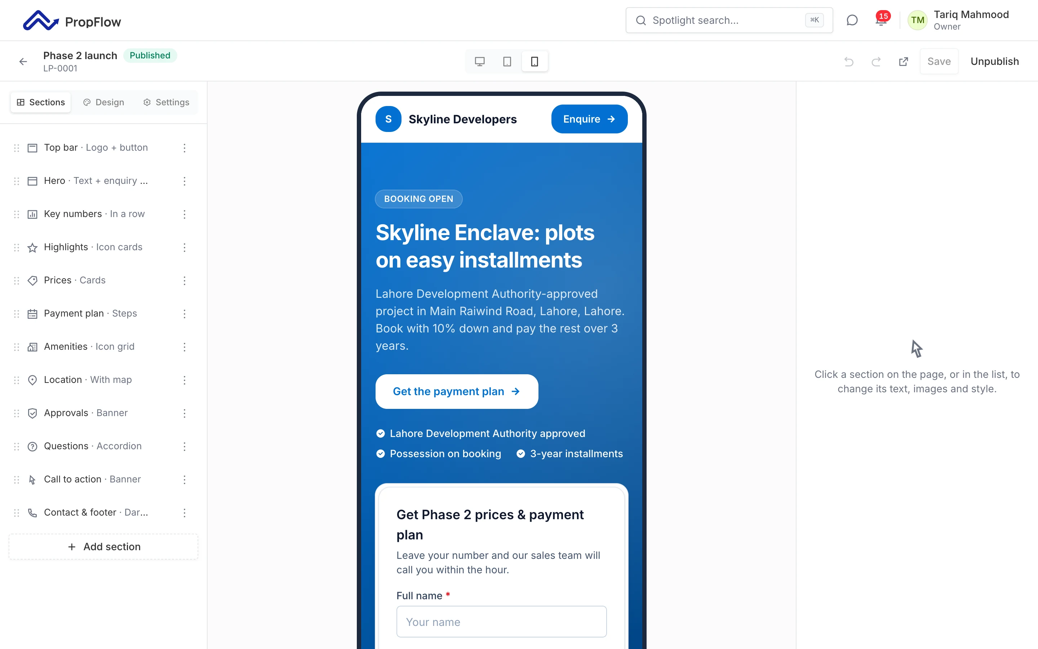Viewport: 1038px width, 649px height.
Task: Click the Add section button
Action: tap(103, 546)
